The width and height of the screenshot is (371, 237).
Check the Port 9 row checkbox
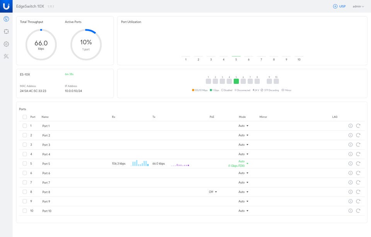(25, 201)
